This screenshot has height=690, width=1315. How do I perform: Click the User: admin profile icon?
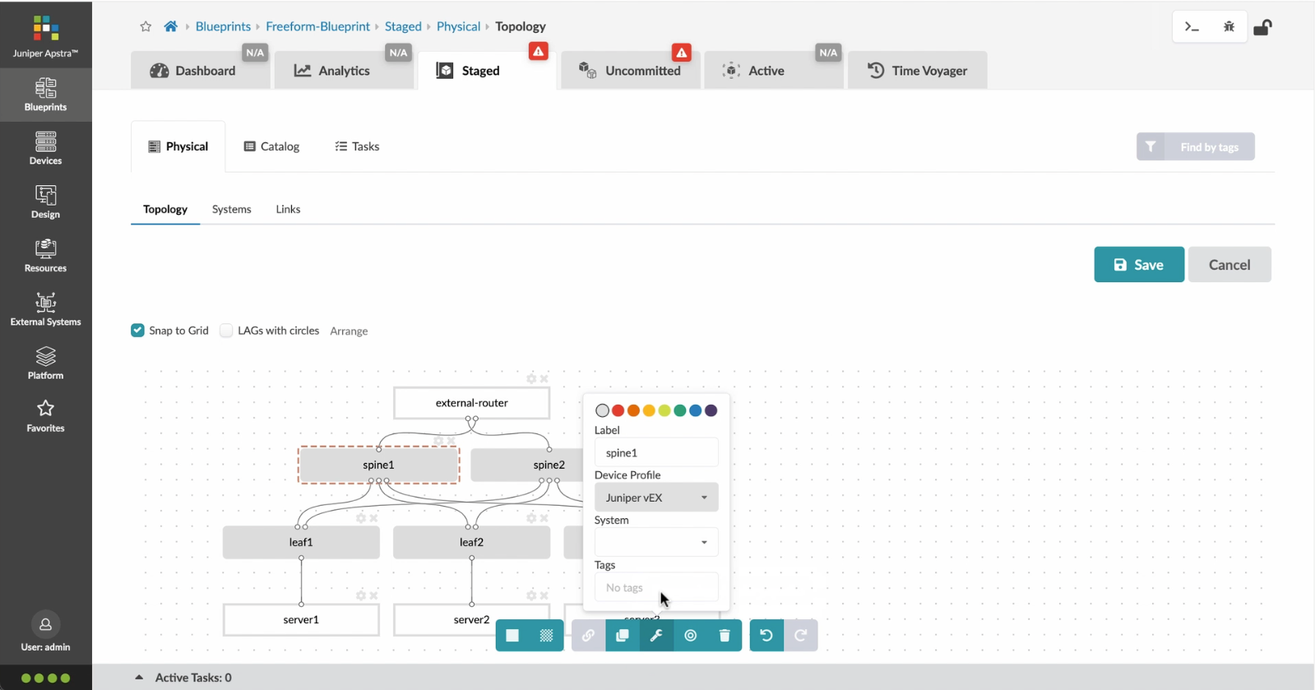click(x=45, y=625)
